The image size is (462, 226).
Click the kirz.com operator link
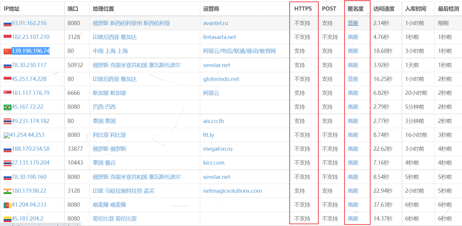[214, 163]
